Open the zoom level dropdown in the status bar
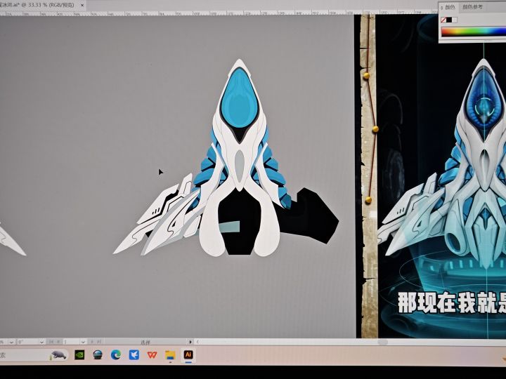Image resolution: width=506 pixels, height=379 pixels. 12,342
